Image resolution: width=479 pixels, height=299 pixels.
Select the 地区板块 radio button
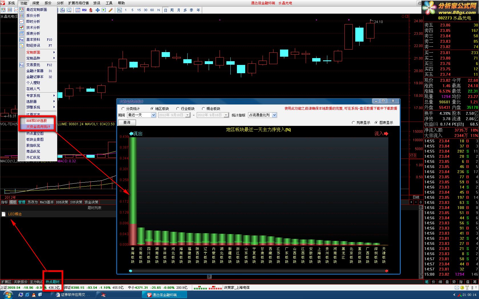click(x=152, y=108)
